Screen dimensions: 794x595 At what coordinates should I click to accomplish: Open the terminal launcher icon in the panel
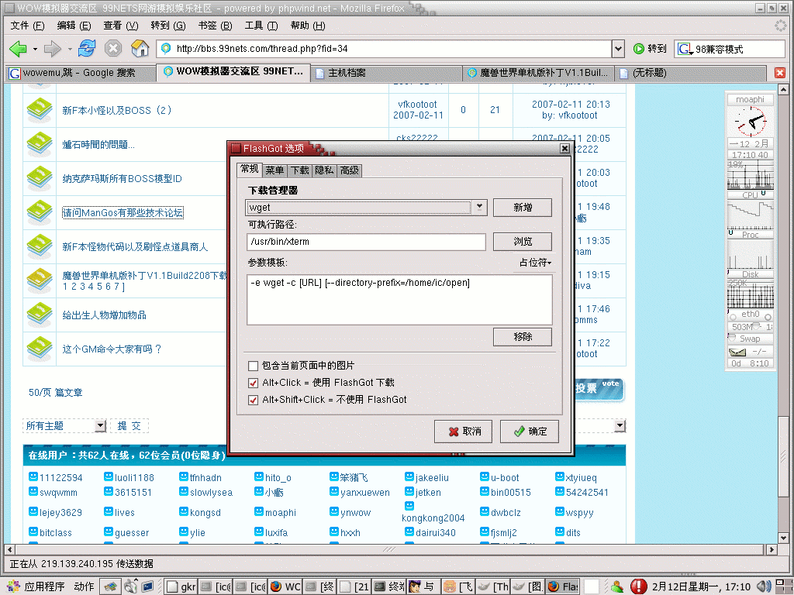pos(147,586)
